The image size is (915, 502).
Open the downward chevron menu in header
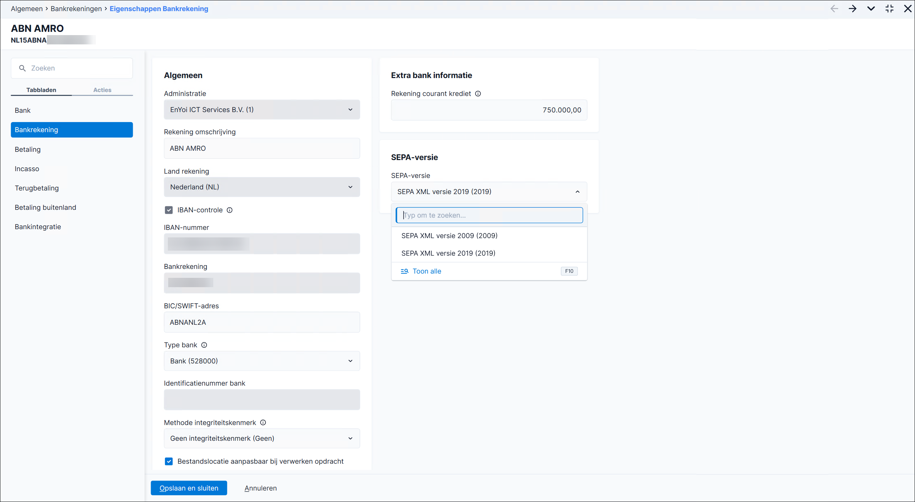[x=871, y=9]
